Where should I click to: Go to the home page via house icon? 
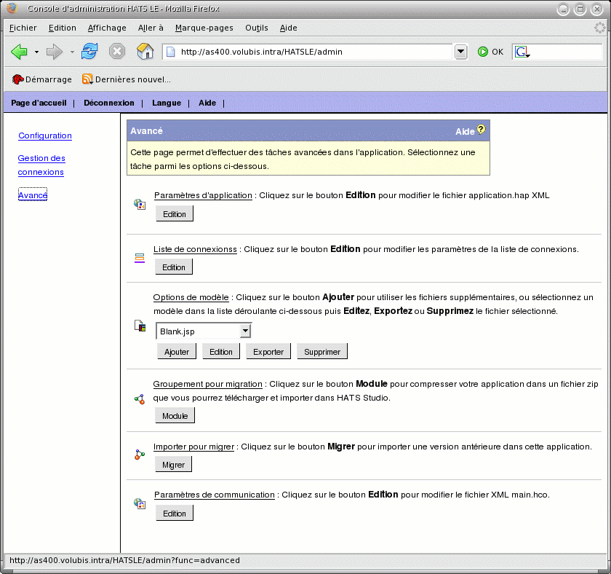click(145, 51)
